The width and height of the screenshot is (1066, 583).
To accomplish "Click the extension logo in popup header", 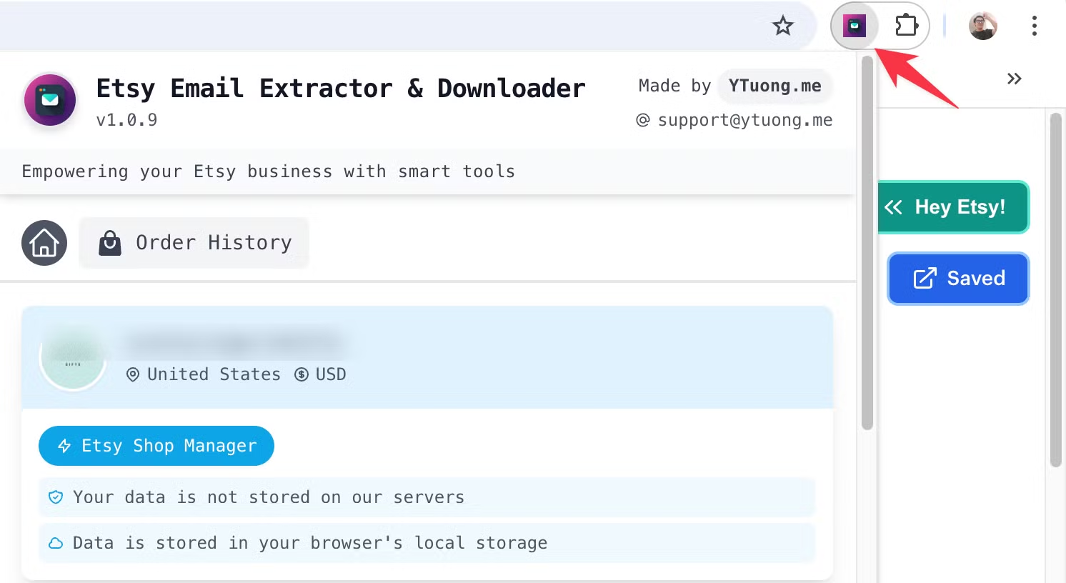I will click(x=50, y=100).
